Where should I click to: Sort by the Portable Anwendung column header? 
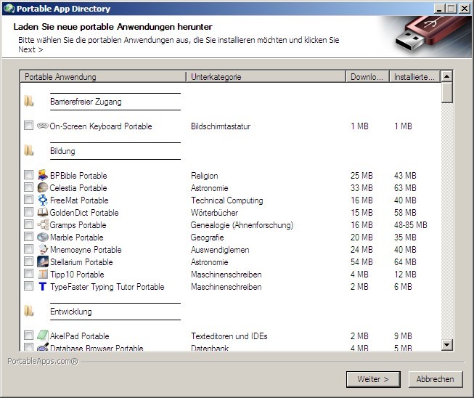103,77
